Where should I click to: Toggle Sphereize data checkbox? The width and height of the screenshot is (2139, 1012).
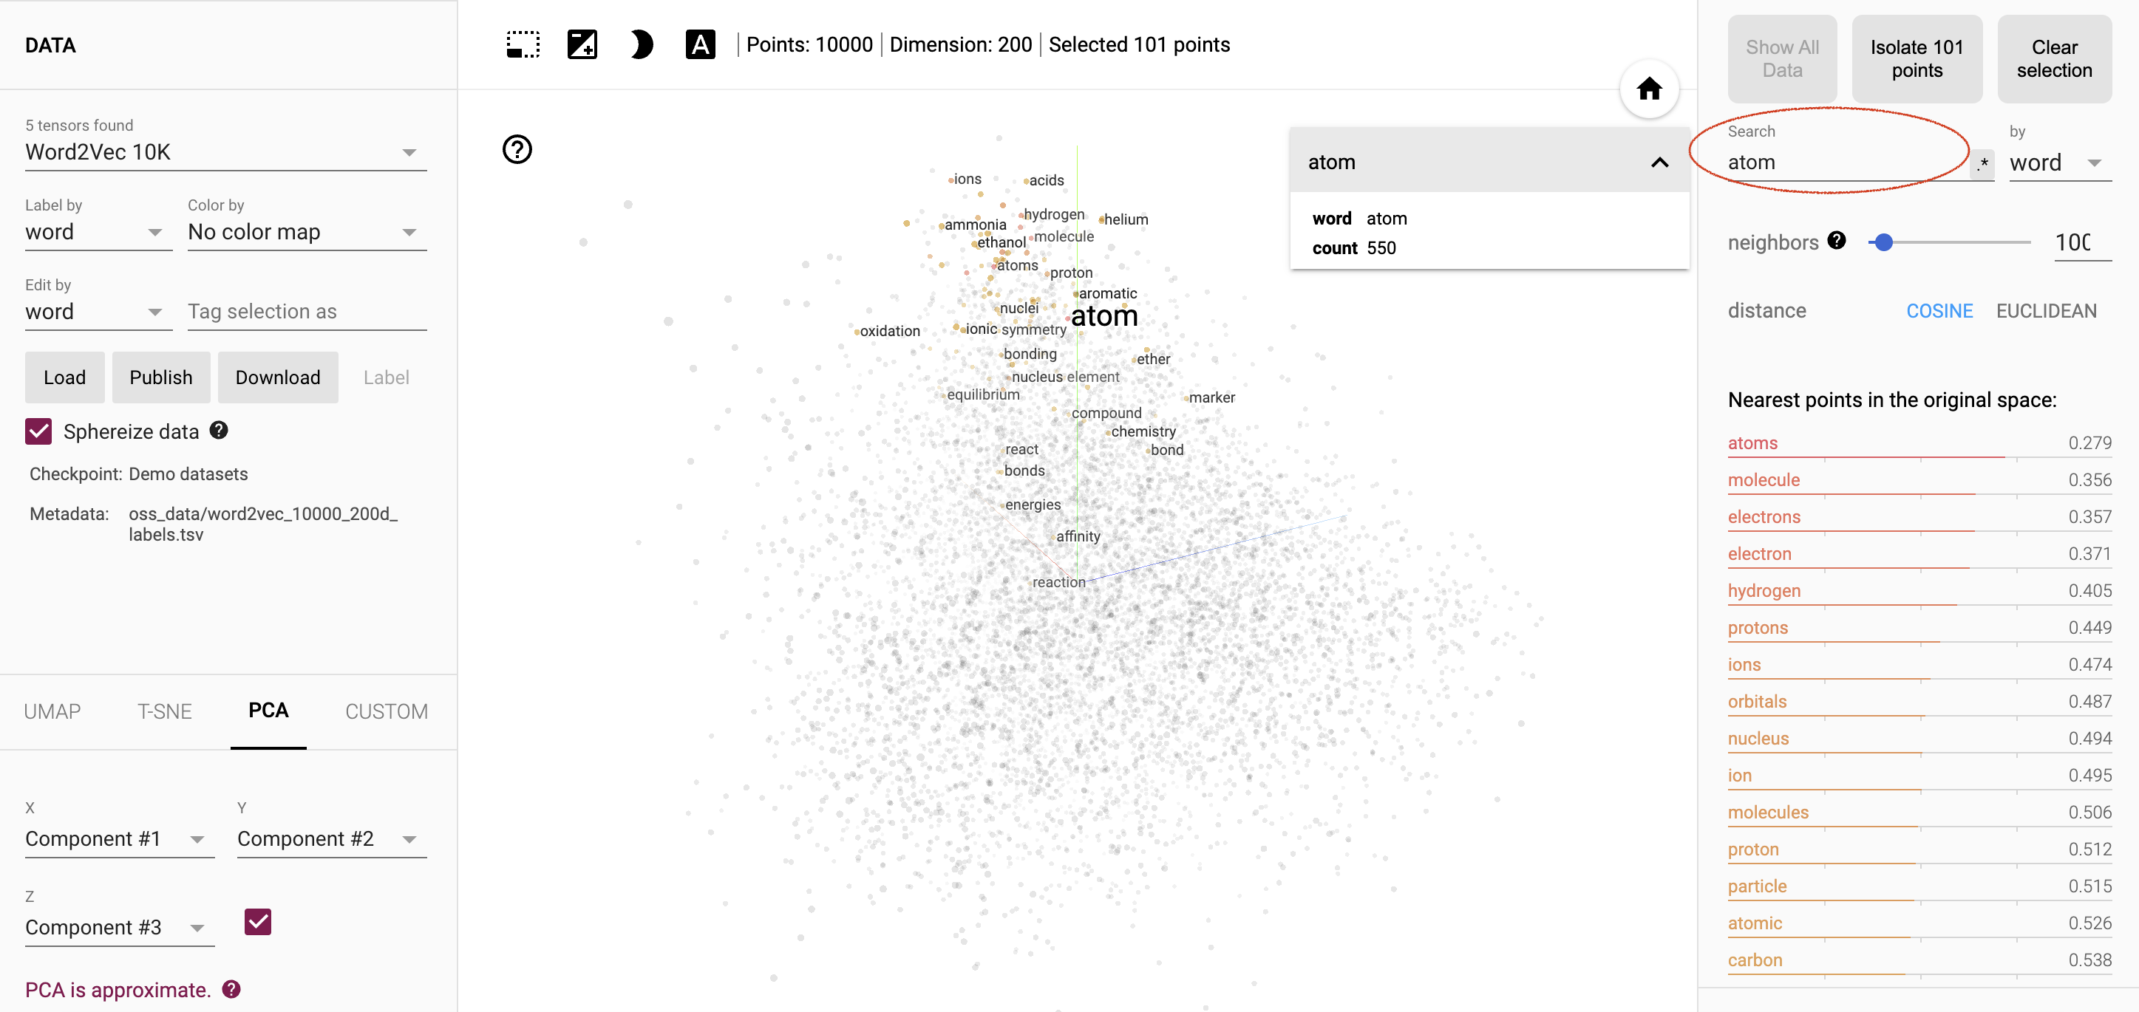[38, 431]
